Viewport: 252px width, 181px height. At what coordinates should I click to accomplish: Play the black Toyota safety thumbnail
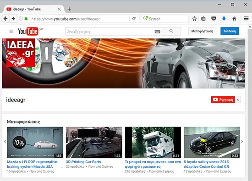(212, 142)
